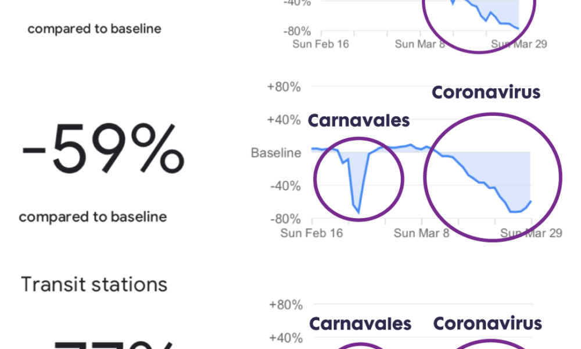
Task: Click the lowest point of the Carnavales dip
Action: pyautogui.click(x=358, y=212)
